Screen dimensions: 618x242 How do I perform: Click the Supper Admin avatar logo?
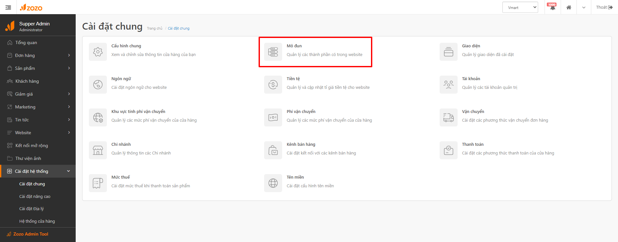coord(10,26)
